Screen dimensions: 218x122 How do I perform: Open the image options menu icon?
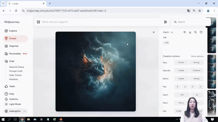184,32
